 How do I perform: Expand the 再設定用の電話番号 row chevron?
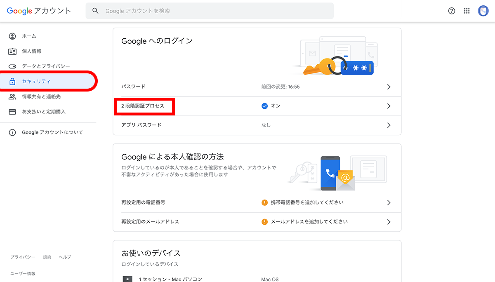389,202
